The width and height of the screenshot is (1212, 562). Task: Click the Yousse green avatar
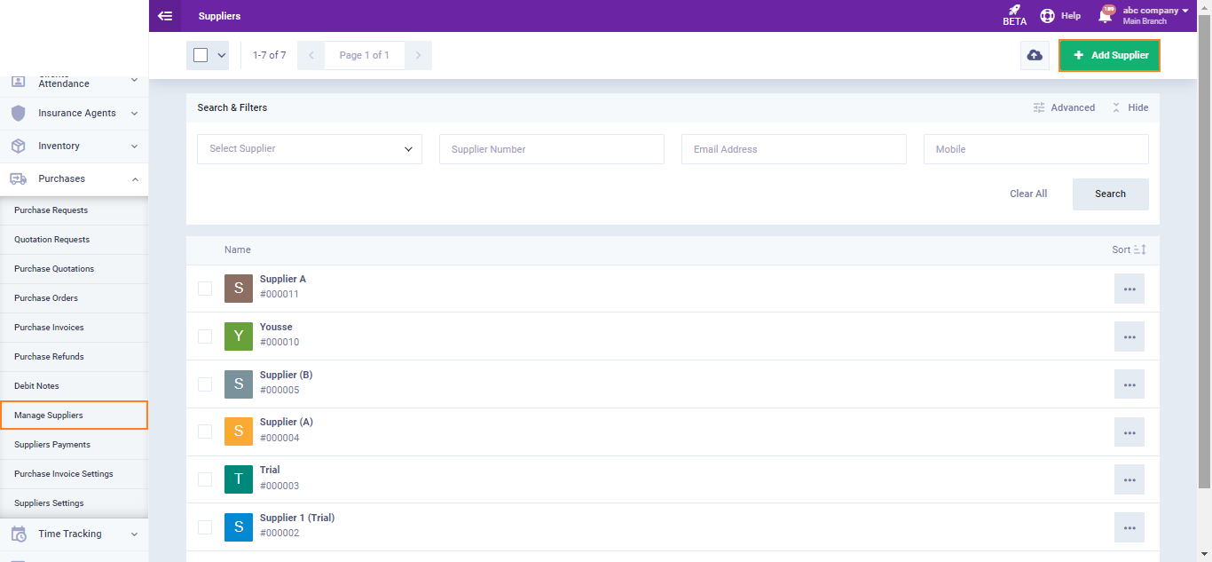point(239,336)
